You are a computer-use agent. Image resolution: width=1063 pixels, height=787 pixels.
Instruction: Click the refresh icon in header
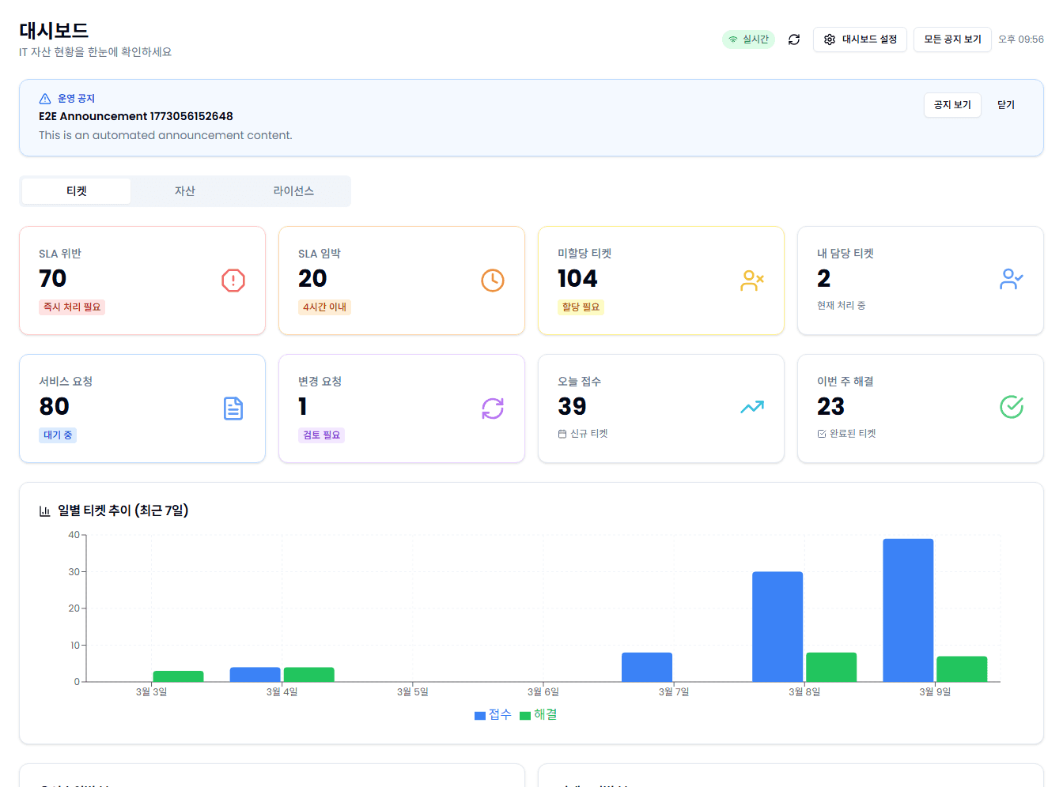[x=794, y=40]
